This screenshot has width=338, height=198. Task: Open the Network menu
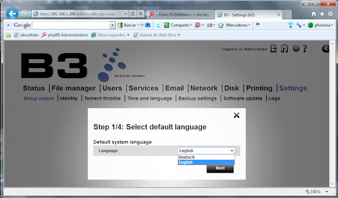click(204, 88)
